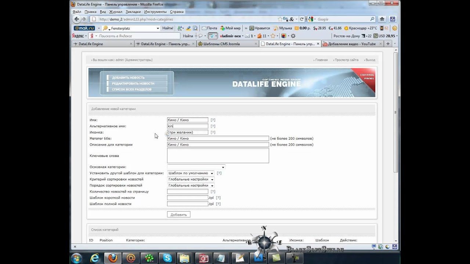The width and height of the screenshot is (470, 264).
Task: Click the СПИСОК ВСЕХ РАЗДЕЛОВ banner button
Action: (137, 89)
